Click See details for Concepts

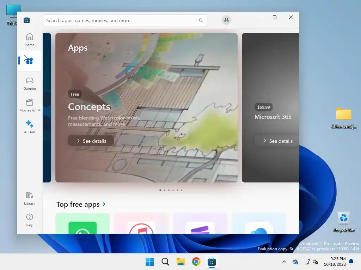click(x=91, y=141)
